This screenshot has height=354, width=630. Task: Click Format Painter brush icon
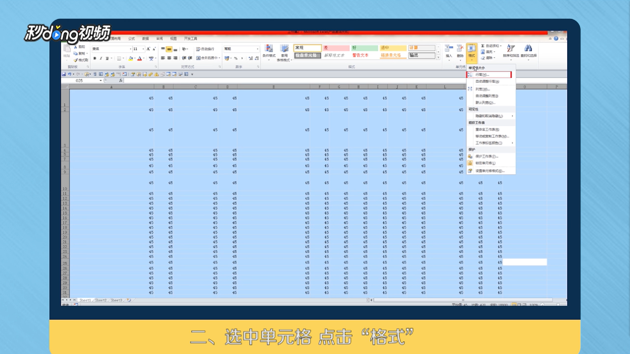click(x=76, y=60)
